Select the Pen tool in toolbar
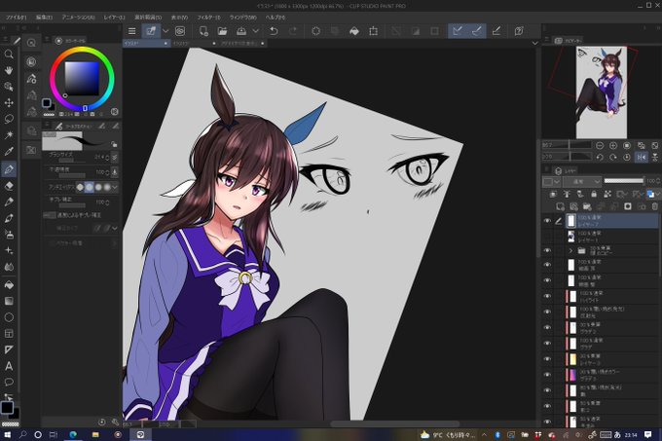This screenshot has width=662, height=441. click(9, 169)
